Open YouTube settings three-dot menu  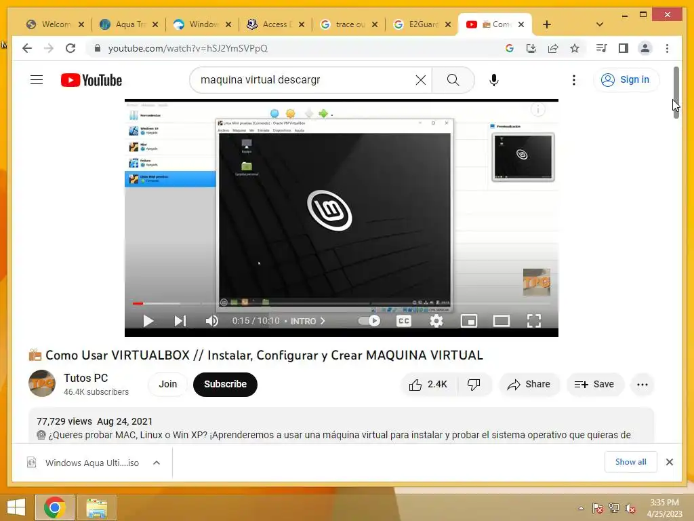click(x=573, y=80)
